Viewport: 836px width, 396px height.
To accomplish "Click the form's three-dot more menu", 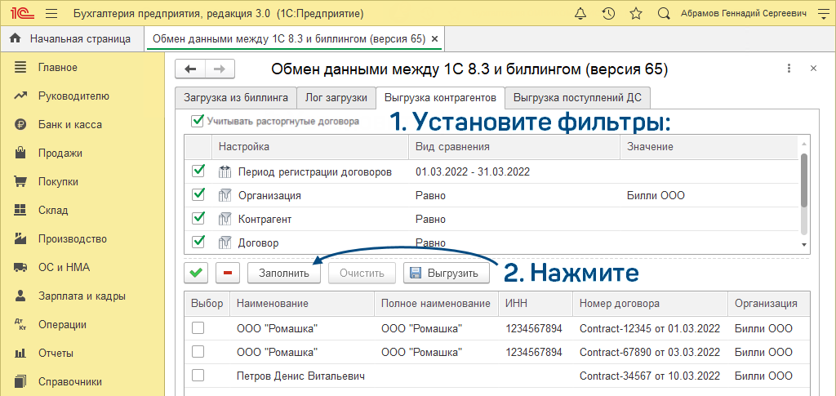I will pos(789,69).
